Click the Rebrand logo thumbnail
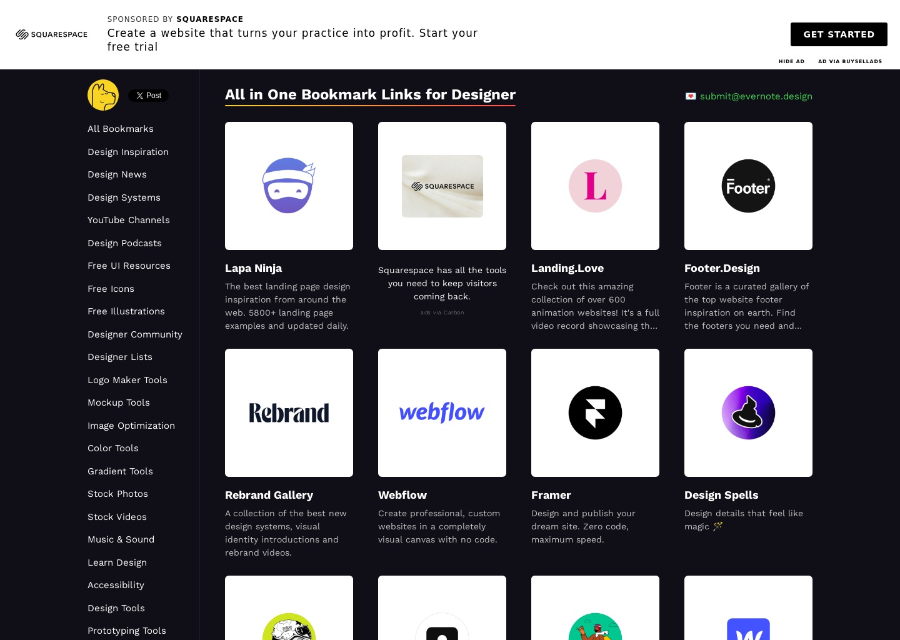This screenshot has width=900, height=640. pyautogui.click(x=289, y=412)
